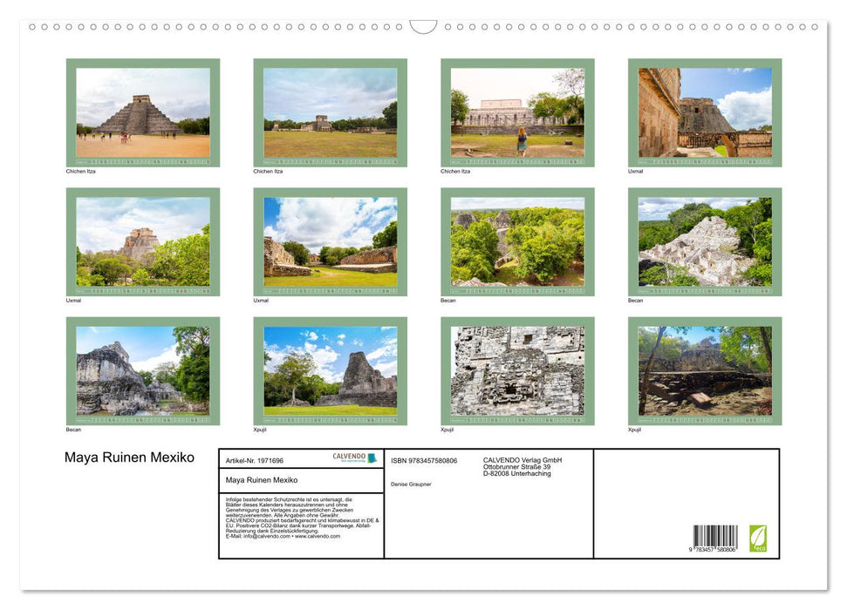Click the blue bookmark icon beside CALVENDO logo
This screenshot has width=847, height=610.
pos(372,457)
